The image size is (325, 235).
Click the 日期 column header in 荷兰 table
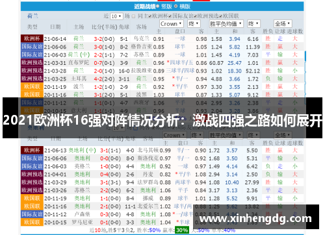(55, 27)
